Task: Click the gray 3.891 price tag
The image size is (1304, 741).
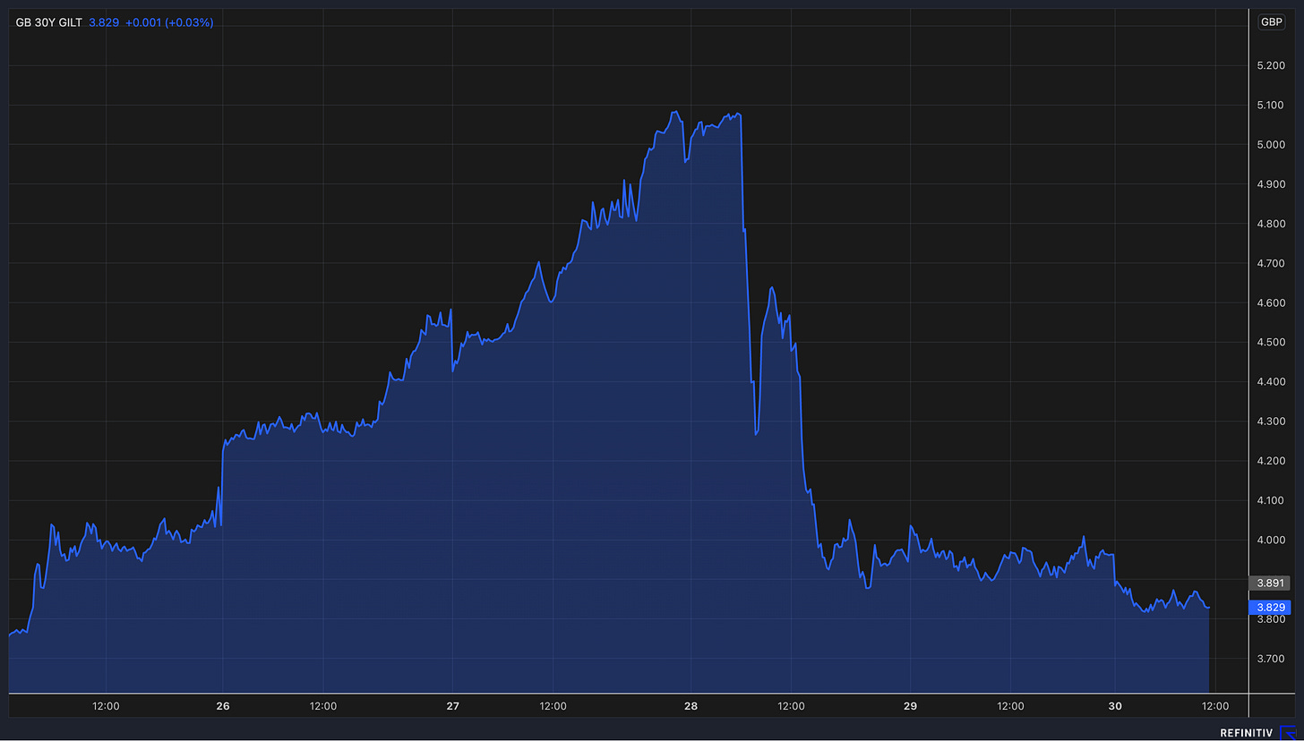Action: pyautogui.click(x=1272, y=583)
